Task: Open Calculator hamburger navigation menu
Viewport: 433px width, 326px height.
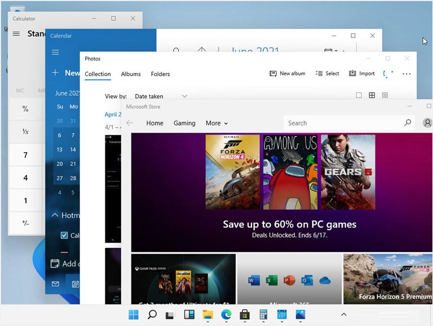Action: click(x=16, y=34)
